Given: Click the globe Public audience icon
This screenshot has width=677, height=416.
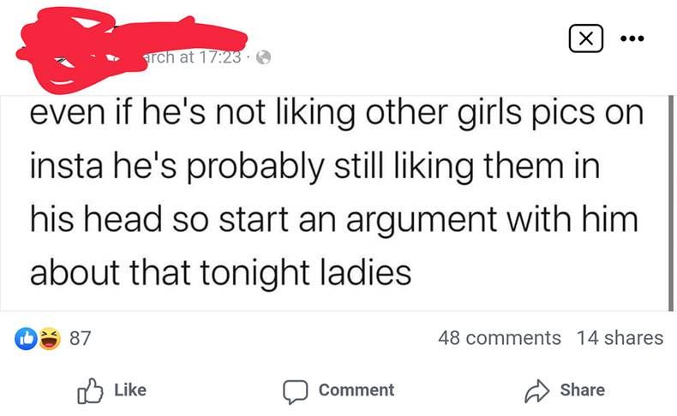Looking at the screenshot, I should coord(264,57).
